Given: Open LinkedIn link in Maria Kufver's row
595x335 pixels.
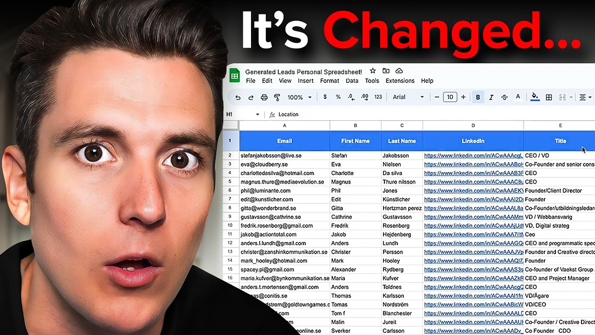Looking at the screenshot, I should (474, 278).
